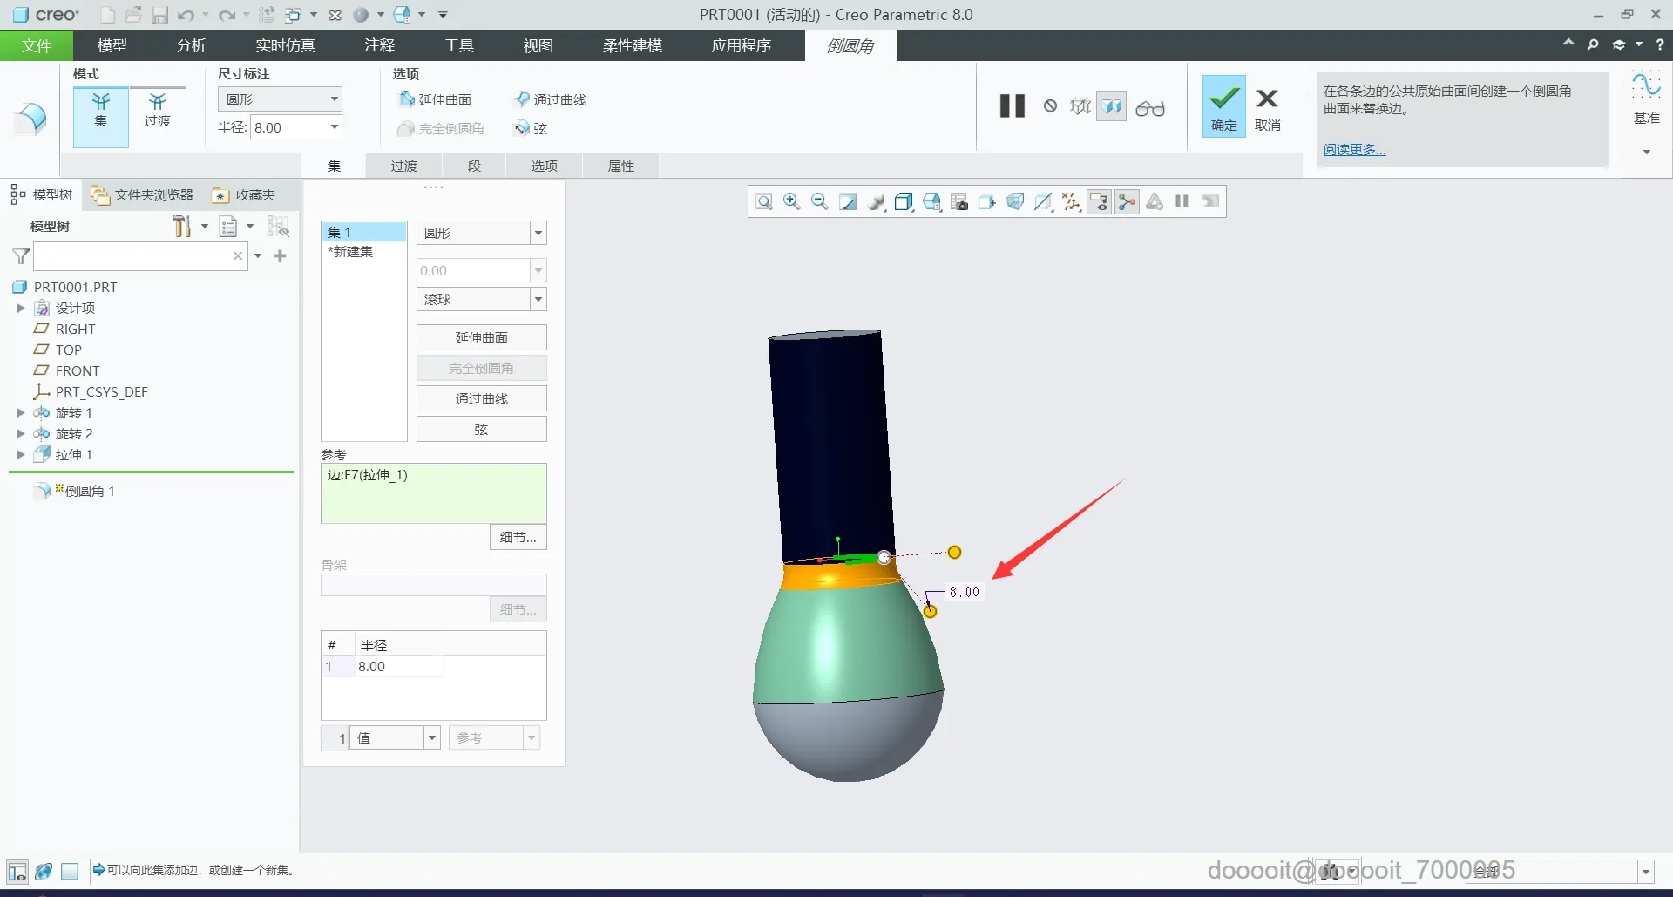1673x897 pixels.
Task: Expand the 旋转 1 tree node
Action: 21,413
